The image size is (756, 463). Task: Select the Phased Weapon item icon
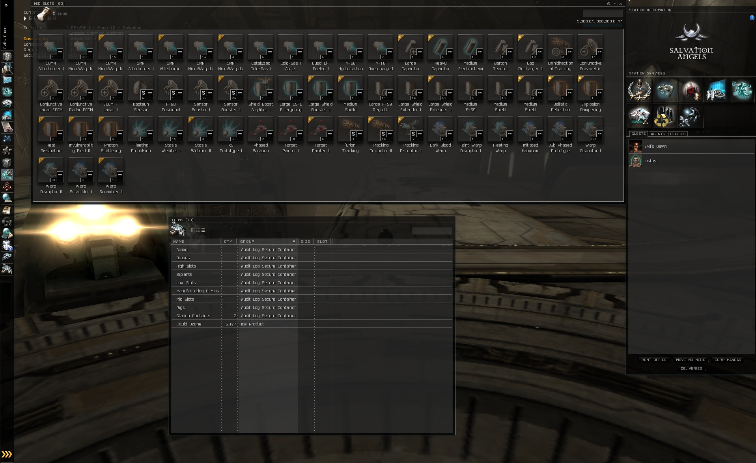coord(261,129)
